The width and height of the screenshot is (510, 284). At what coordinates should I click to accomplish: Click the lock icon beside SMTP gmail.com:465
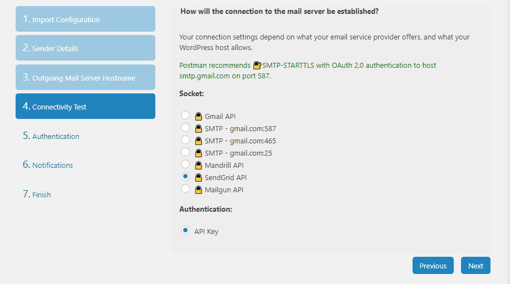click(x=198, y=141)
